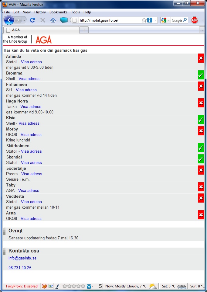
Task: Click the info@gasinfo.se email link
Action: [22, 258]
